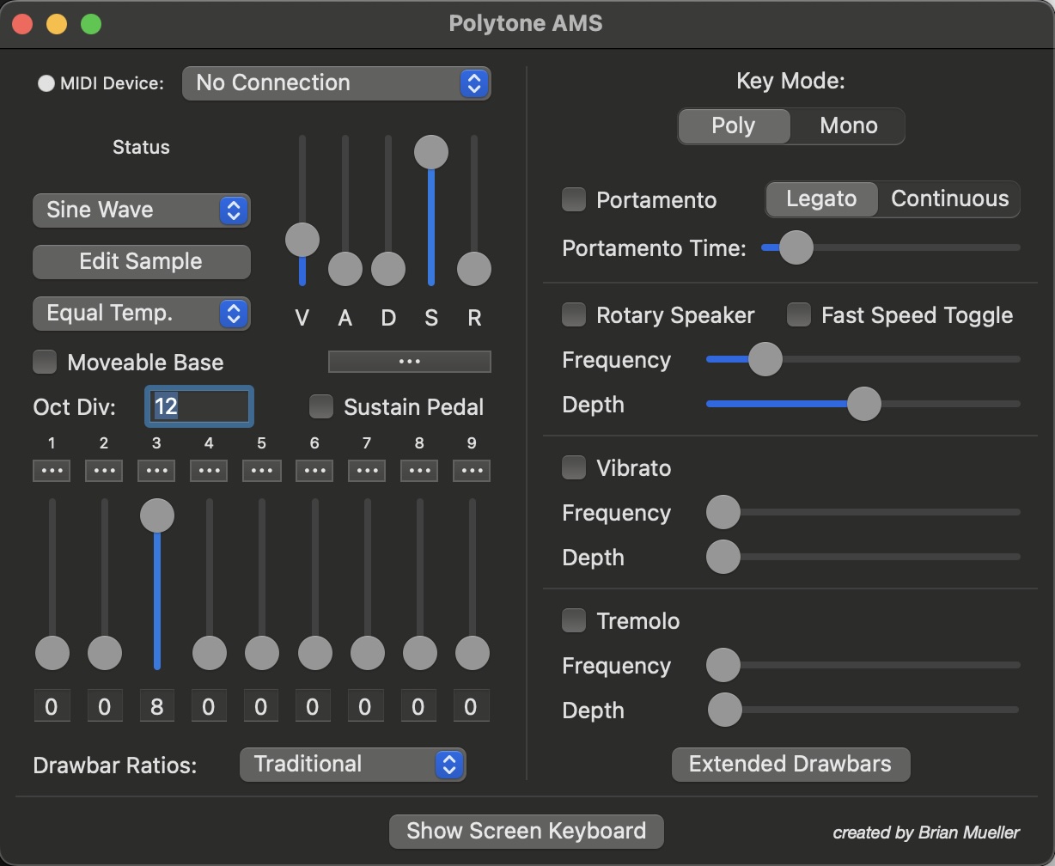
Task: Click the Rotary Speaker Depth slider handle
Action: click(863, 404)
